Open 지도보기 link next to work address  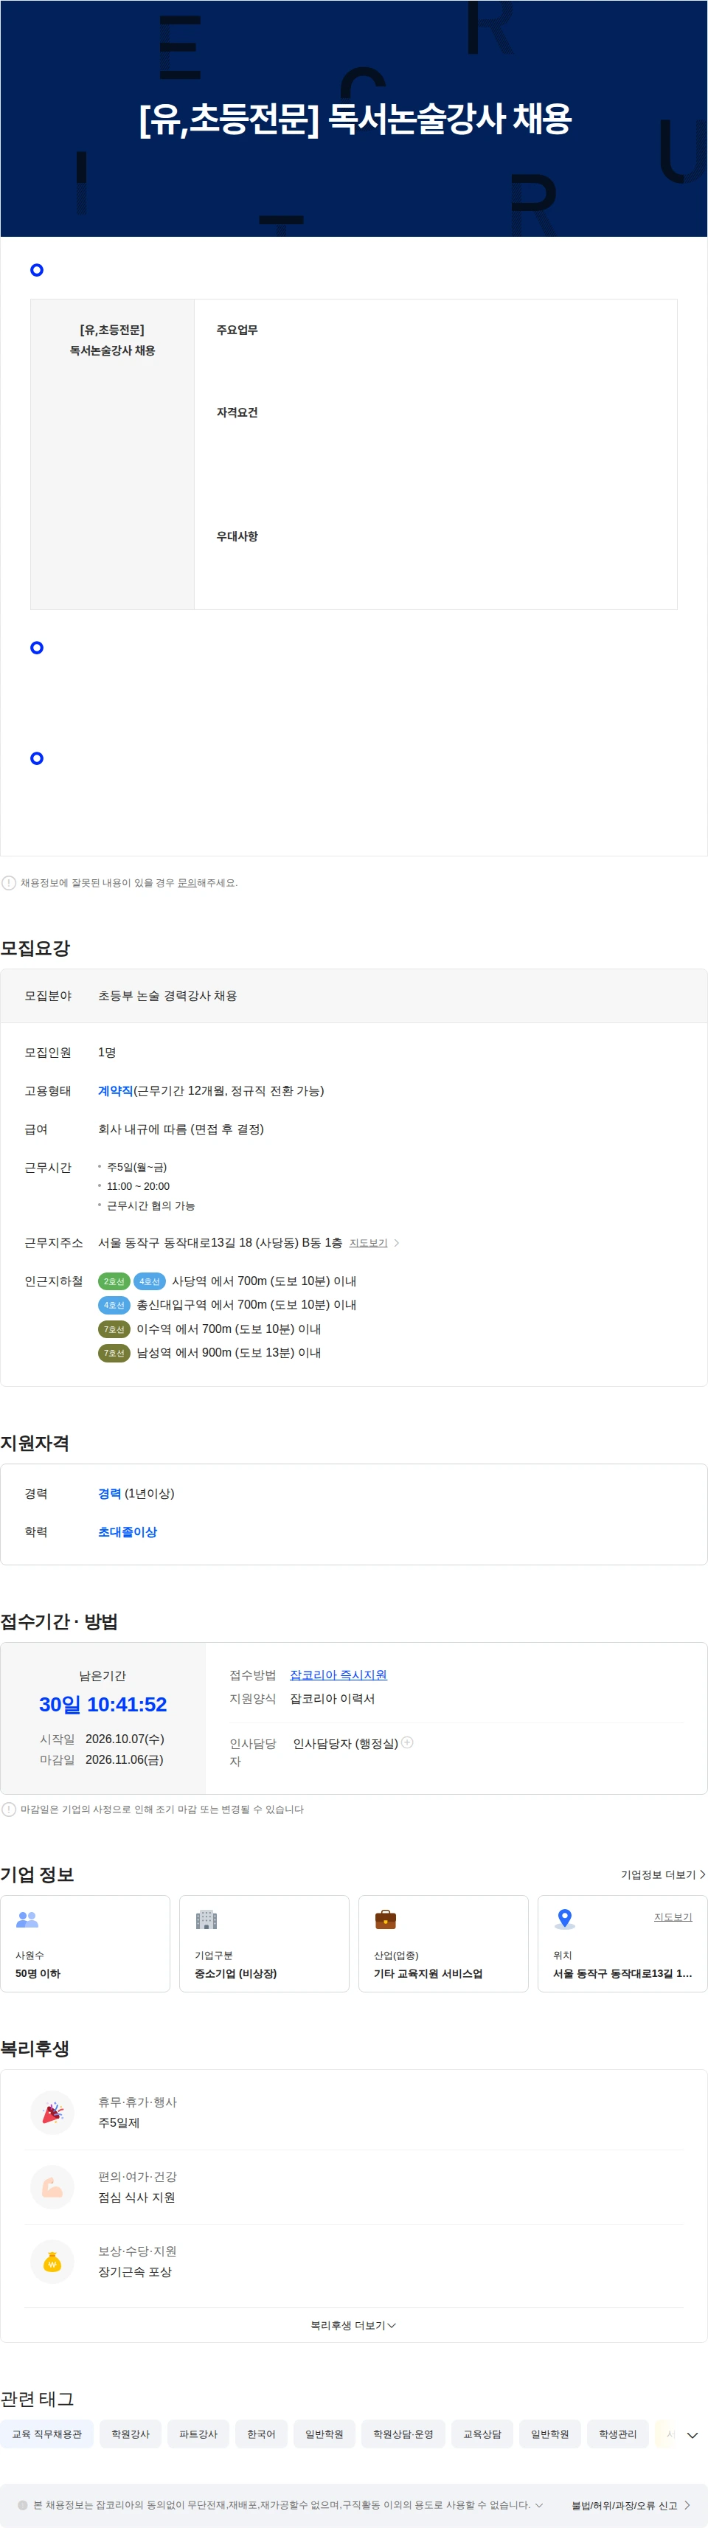369,1242
